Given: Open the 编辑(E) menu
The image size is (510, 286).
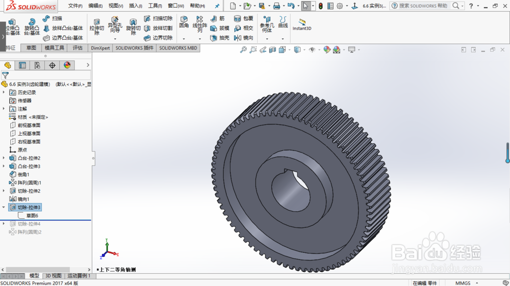Looking at the screenshot, I should 95,6.
